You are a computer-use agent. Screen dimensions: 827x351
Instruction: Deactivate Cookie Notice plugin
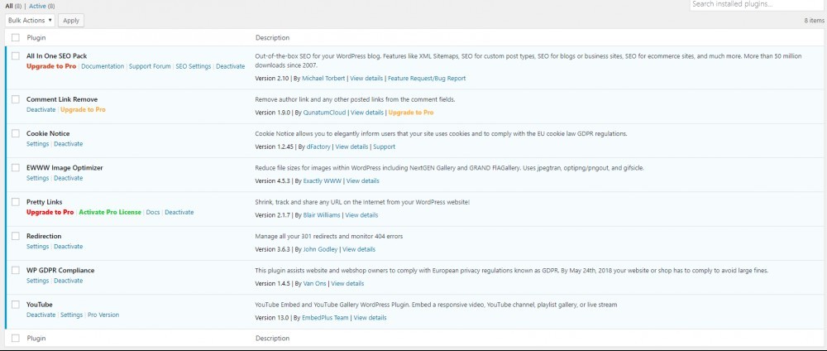(68, 144)
